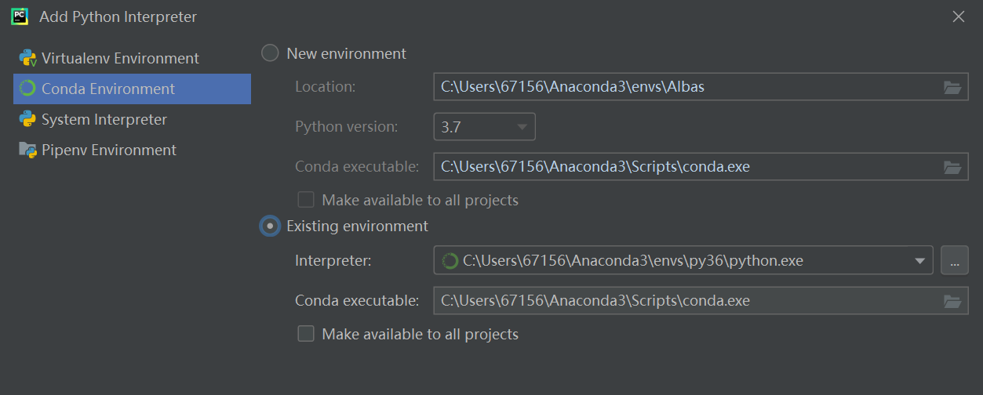Viewport: 983px width, 395px height.
Task: Choose System Interpreter from the sidebar list
Action: click(x=104, y=119)
